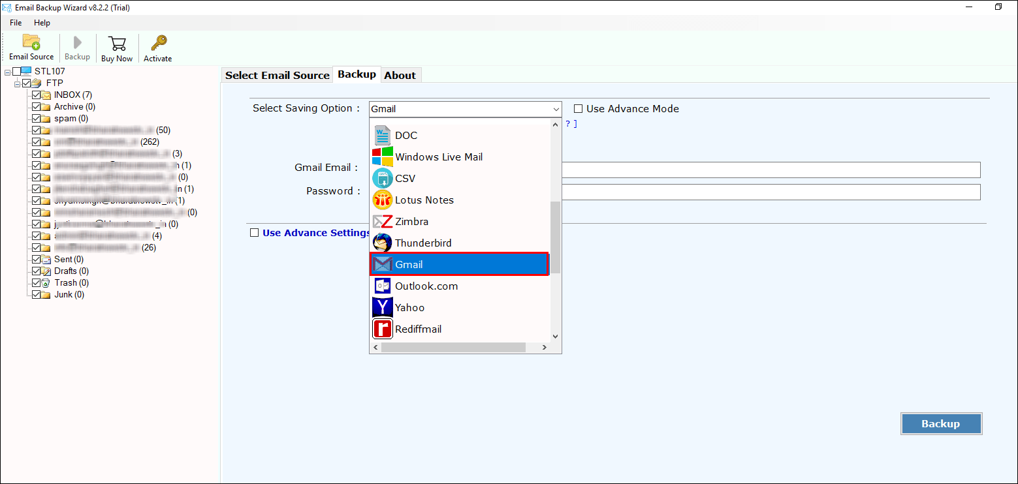
Task: Click the saving list scroll down arrow
Action: click(556, 337)
